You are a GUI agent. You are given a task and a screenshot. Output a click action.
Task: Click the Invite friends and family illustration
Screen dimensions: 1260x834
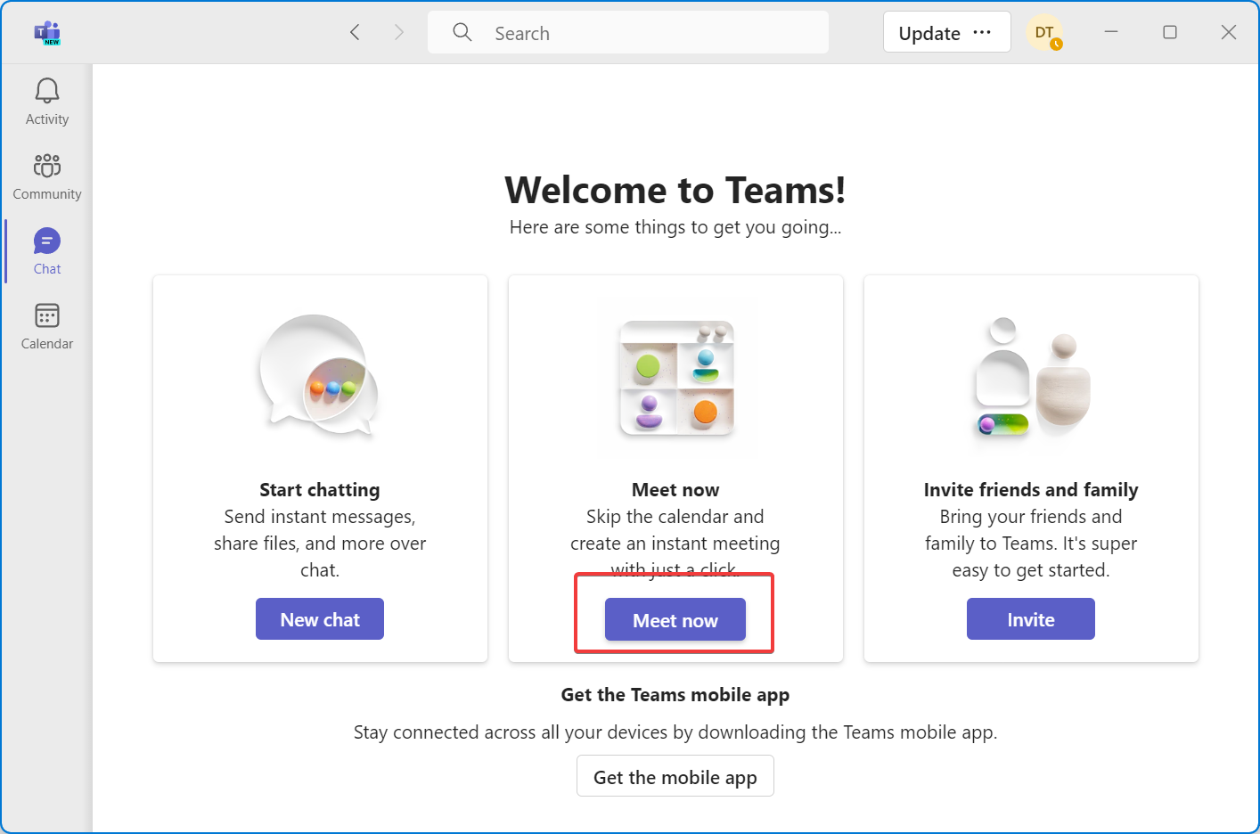tap(1031, 378)
